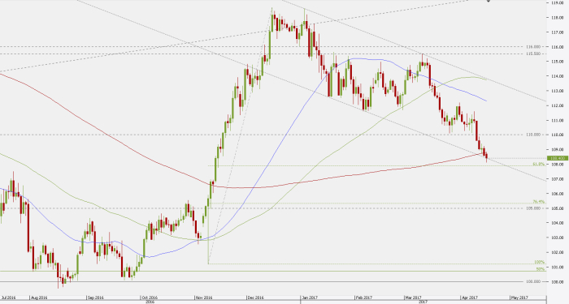Select the 110.000 horizontal level label
This screenshot has width=569, height=304.
(533, 135)
